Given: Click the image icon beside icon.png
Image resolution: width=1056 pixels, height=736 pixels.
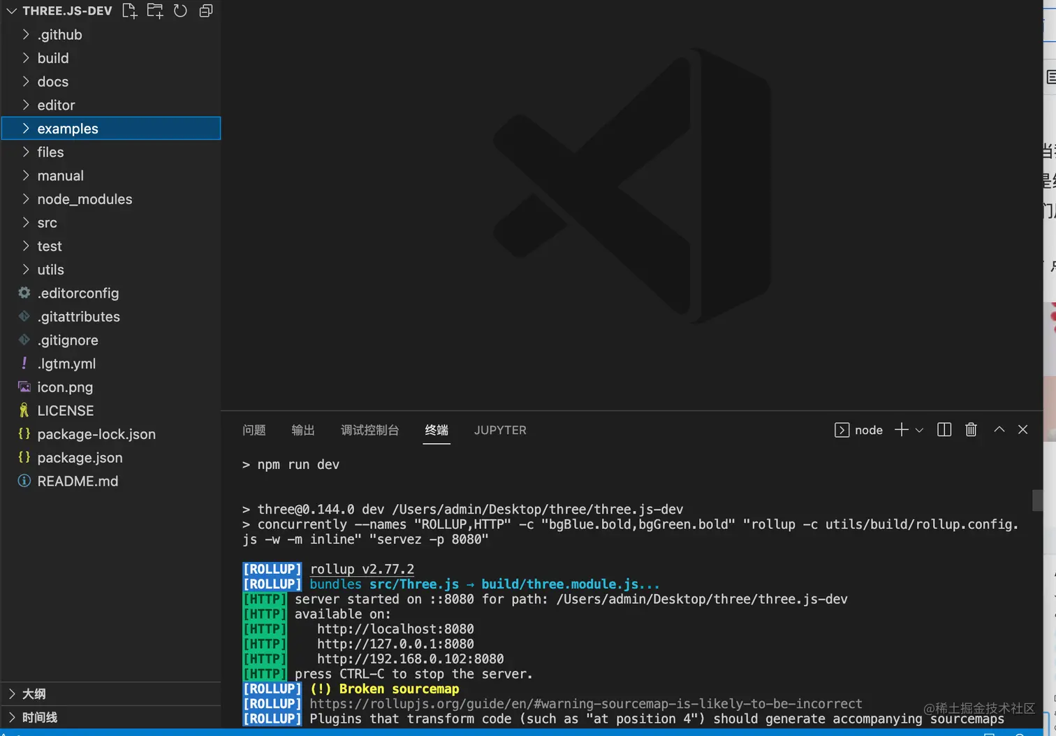Looking at the screenshot, I should click(x=24, y=387).
